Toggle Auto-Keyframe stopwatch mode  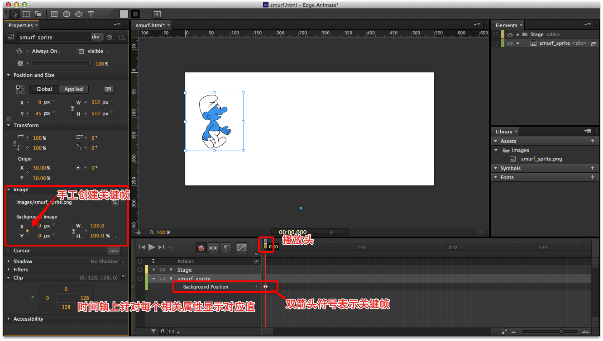point(201,247)
